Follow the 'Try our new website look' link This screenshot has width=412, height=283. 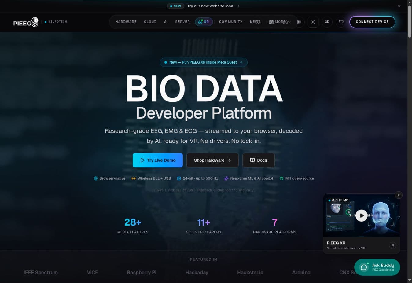pyautogui.click(x=213, y=6)
